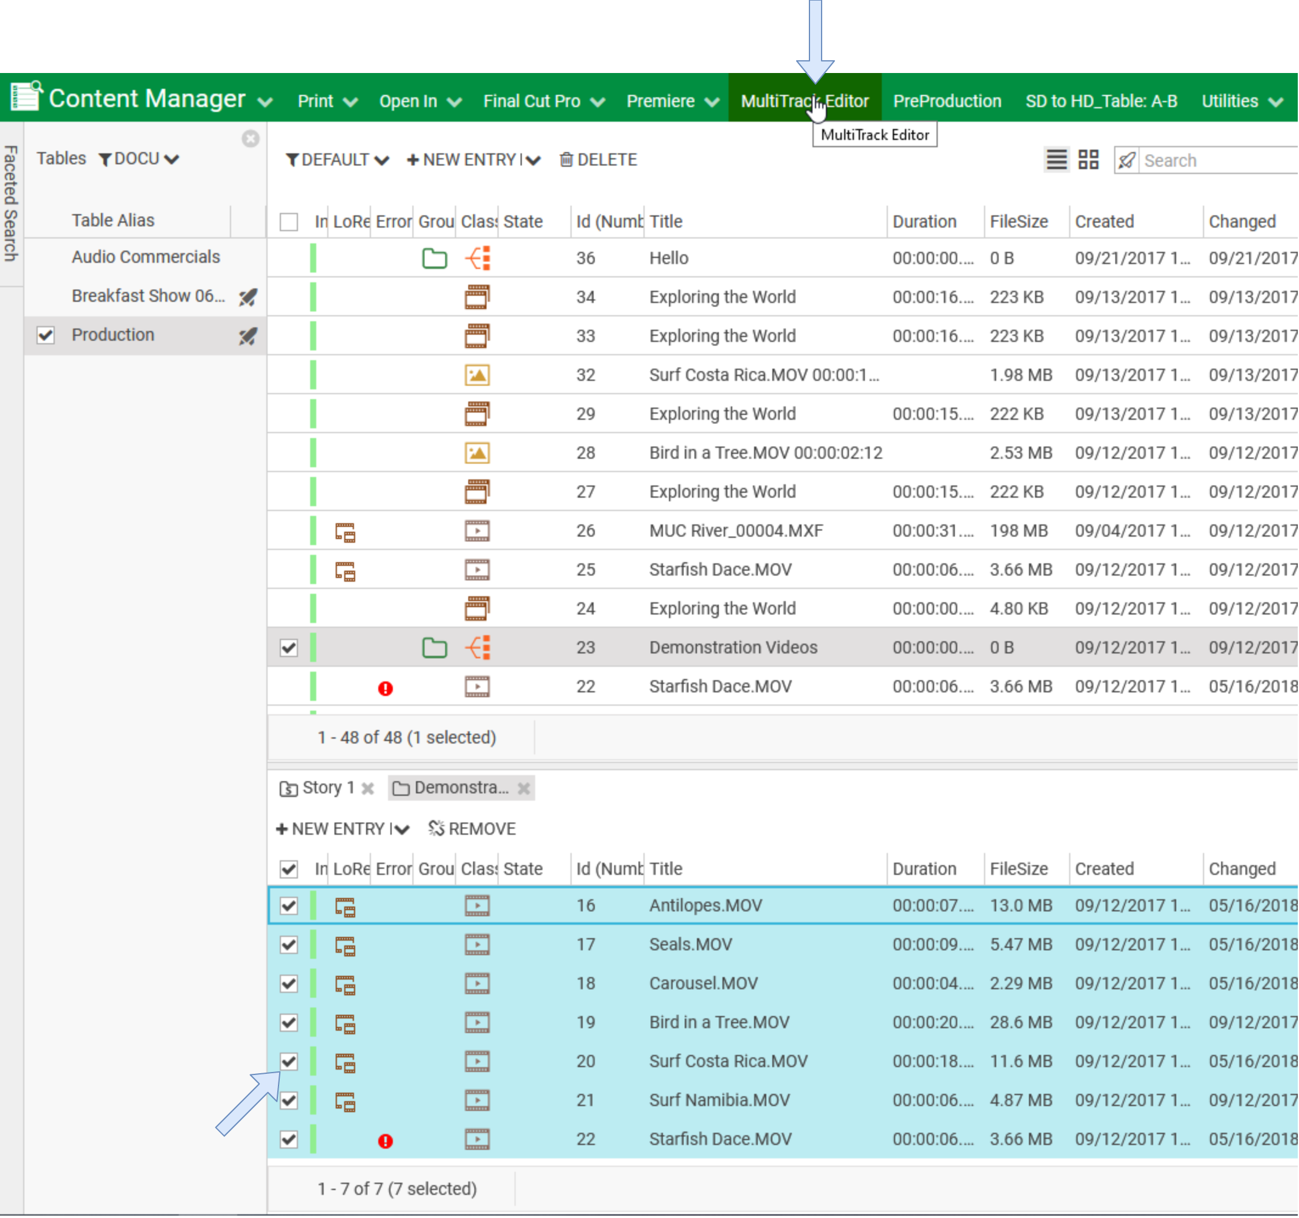This screenshot has height=1218, width=1299.
Task: Switch to list view icon
Action: [1056, 159]
